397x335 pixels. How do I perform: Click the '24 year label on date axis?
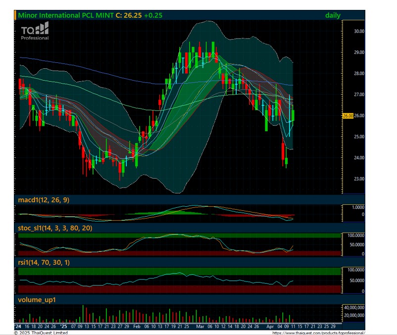coord(18,327)
